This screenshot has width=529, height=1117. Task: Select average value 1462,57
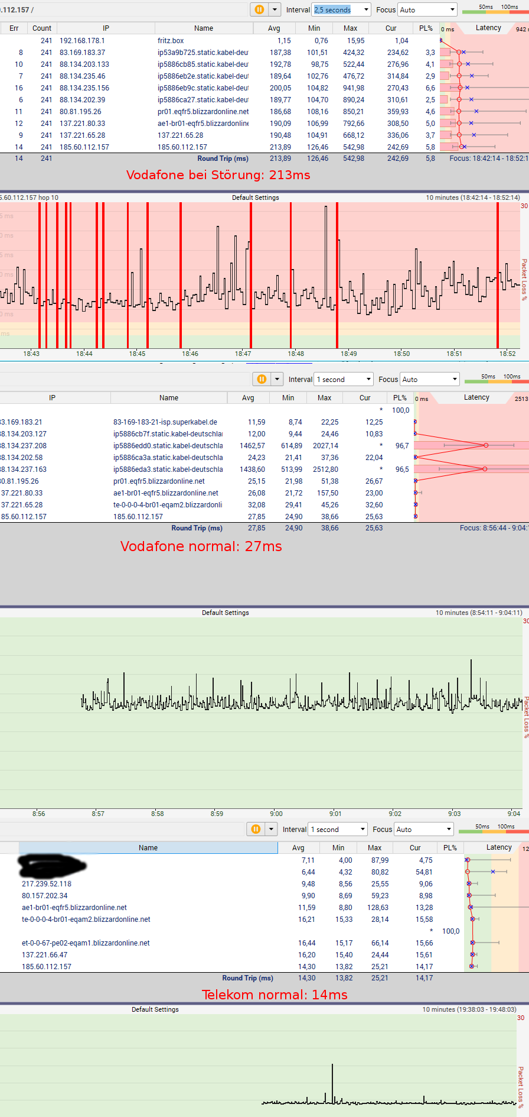pyautogui.click(x=252, y=446)
